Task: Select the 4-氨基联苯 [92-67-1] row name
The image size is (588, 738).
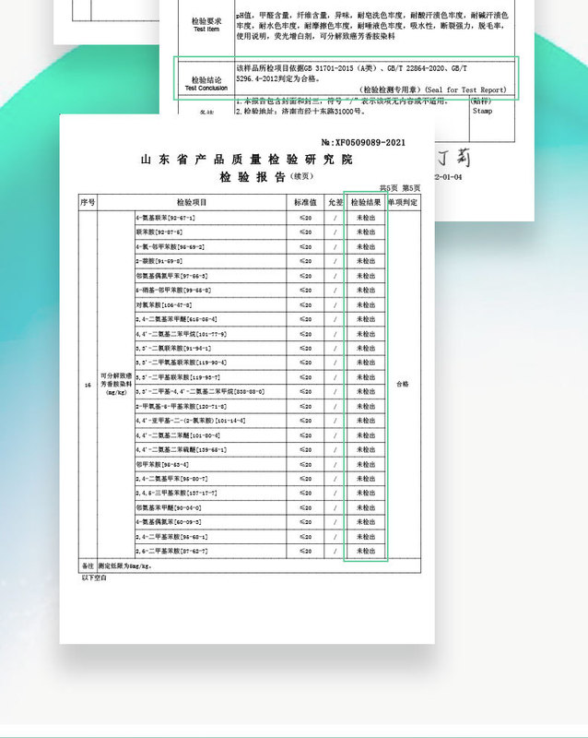Action: [x=166, y=218]
